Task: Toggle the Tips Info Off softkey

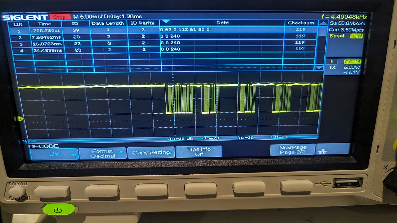Action: pyautogui.click(x=199, y=151)
